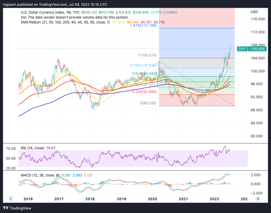Click the A auto-scale button at bottom right

coord(258,199)
